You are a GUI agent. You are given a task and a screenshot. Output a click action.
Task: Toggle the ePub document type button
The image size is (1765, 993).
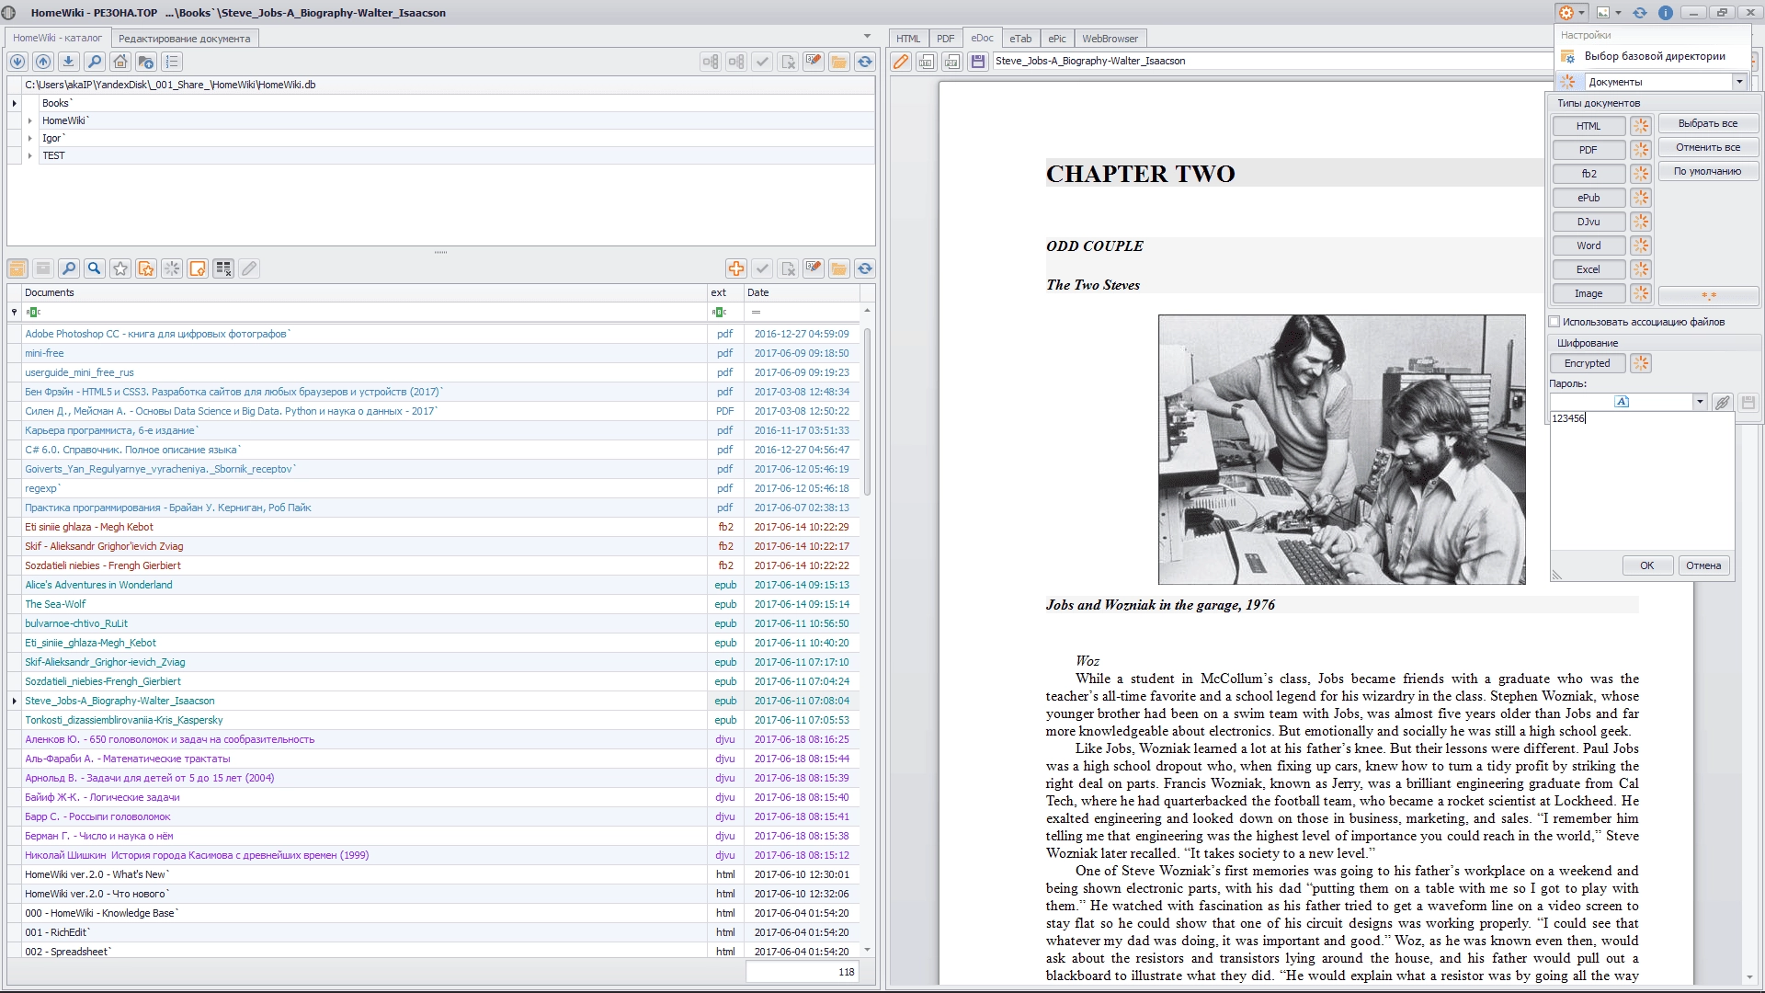(1588, 198)
